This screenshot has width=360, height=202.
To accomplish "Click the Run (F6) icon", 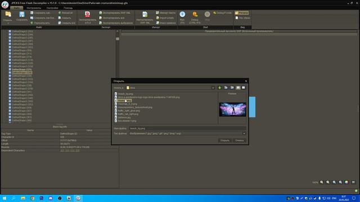I will tap(182, 14).
